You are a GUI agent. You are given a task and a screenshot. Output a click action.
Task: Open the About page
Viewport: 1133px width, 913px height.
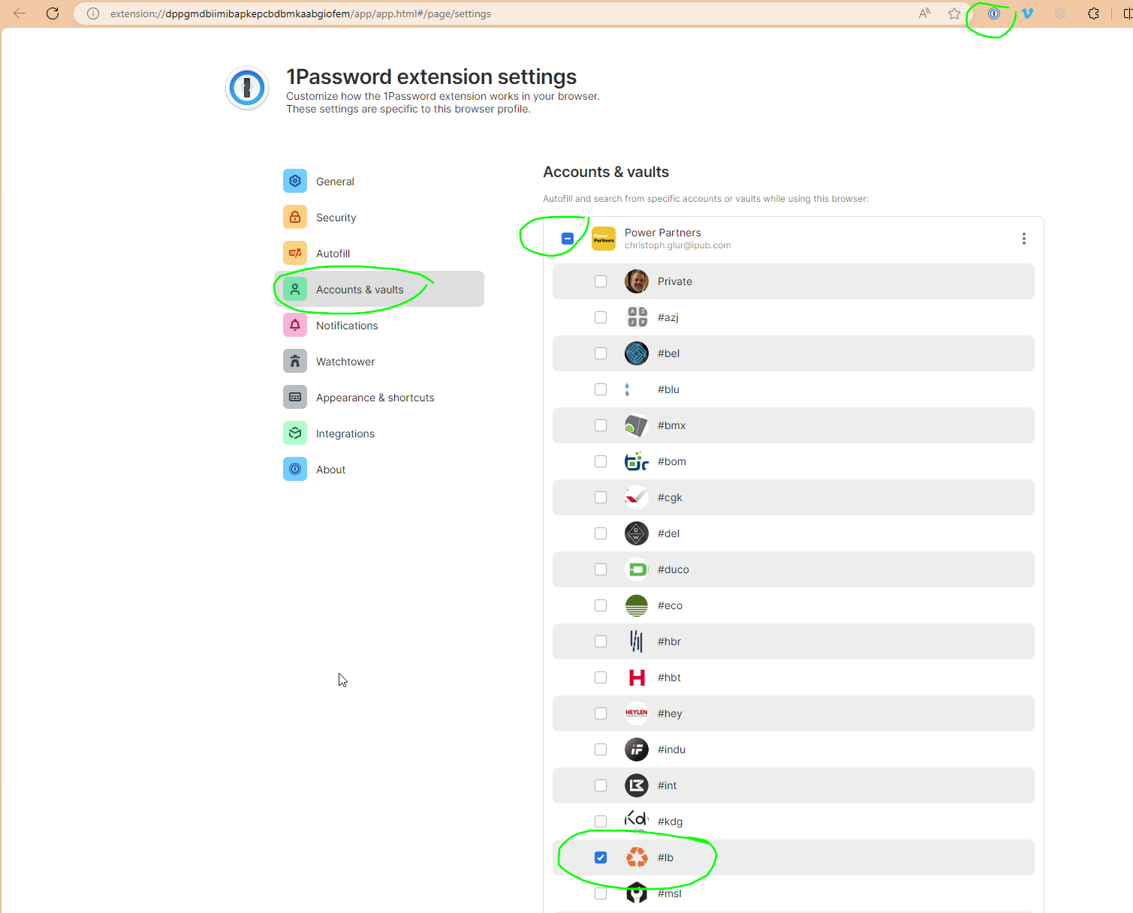point(379,469)
